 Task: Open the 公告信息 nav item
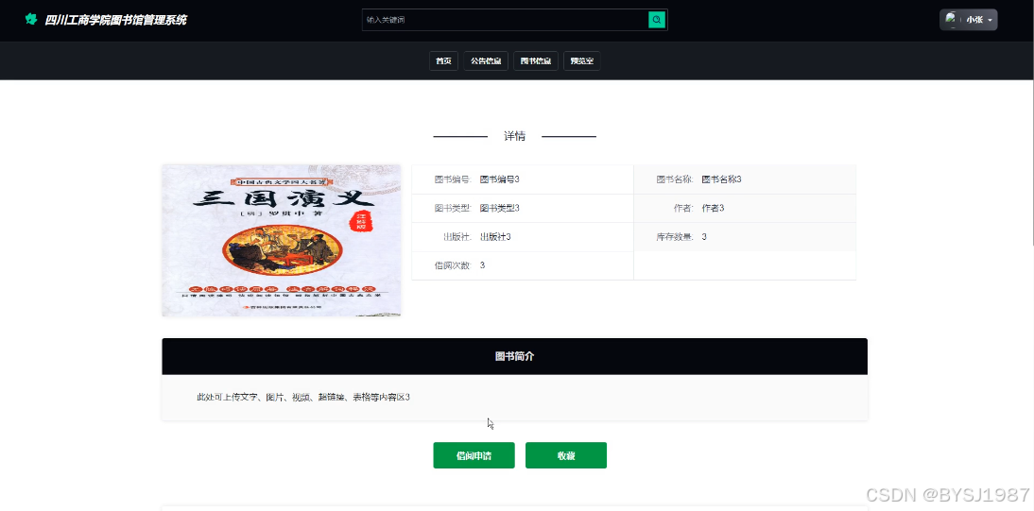pos(486,60)
